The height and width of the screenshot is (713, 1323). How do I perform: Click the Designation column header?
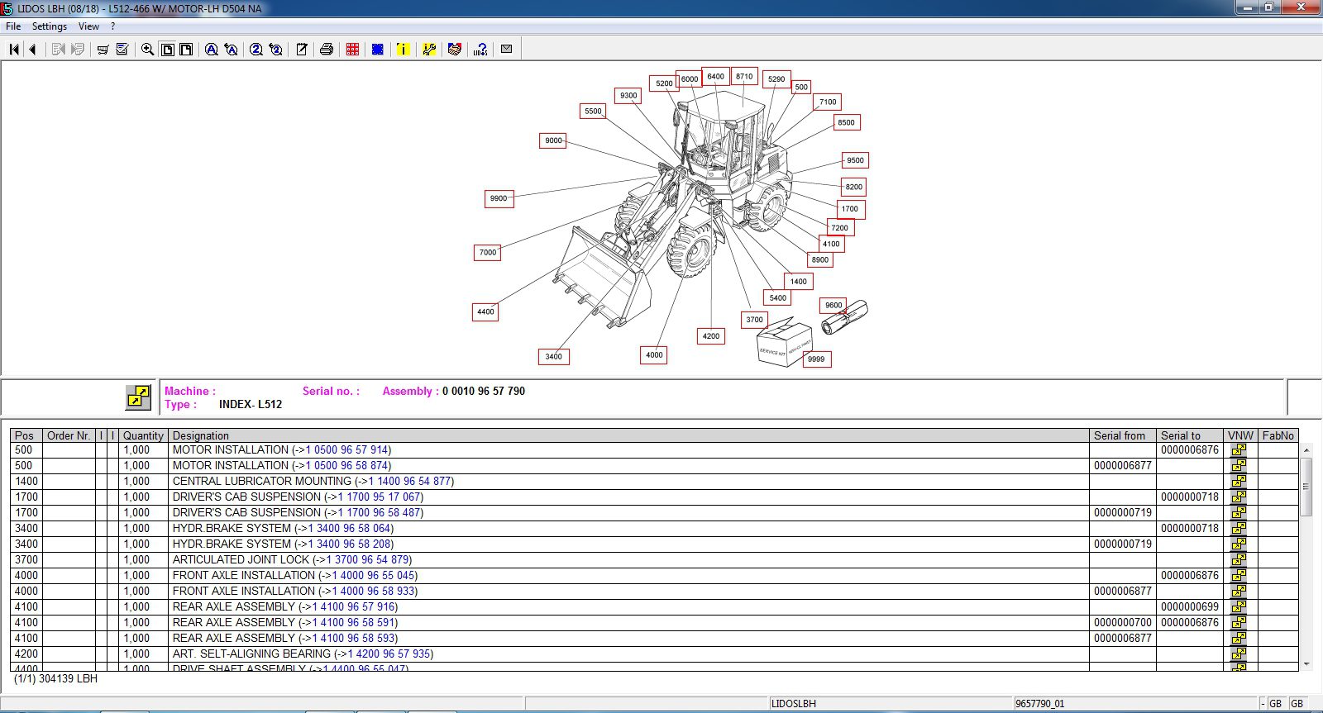coord(629,435)
